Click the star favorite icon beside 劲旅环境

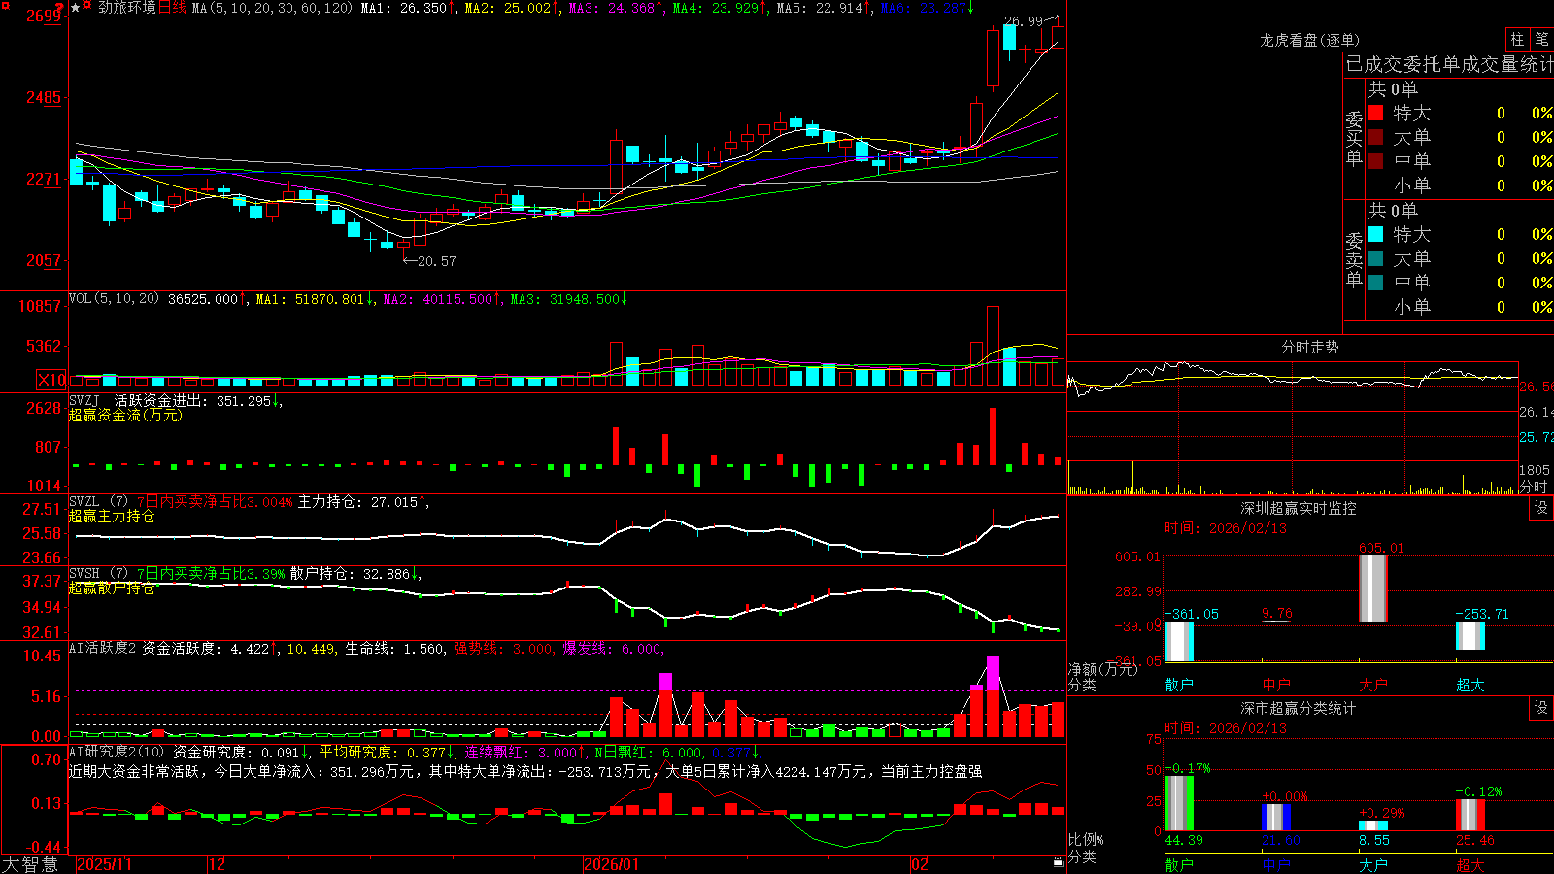click(75, 8)
